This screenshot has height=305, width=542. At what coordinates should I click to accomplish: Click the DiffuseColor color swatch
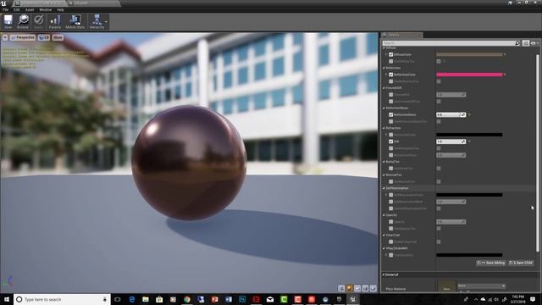469,54
